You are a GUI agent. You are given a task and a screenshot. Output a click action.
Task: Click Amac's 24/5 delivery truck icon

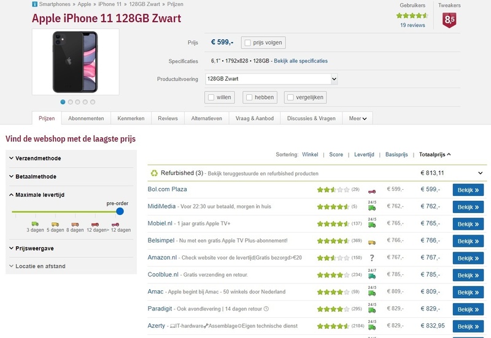coord(372,291)
